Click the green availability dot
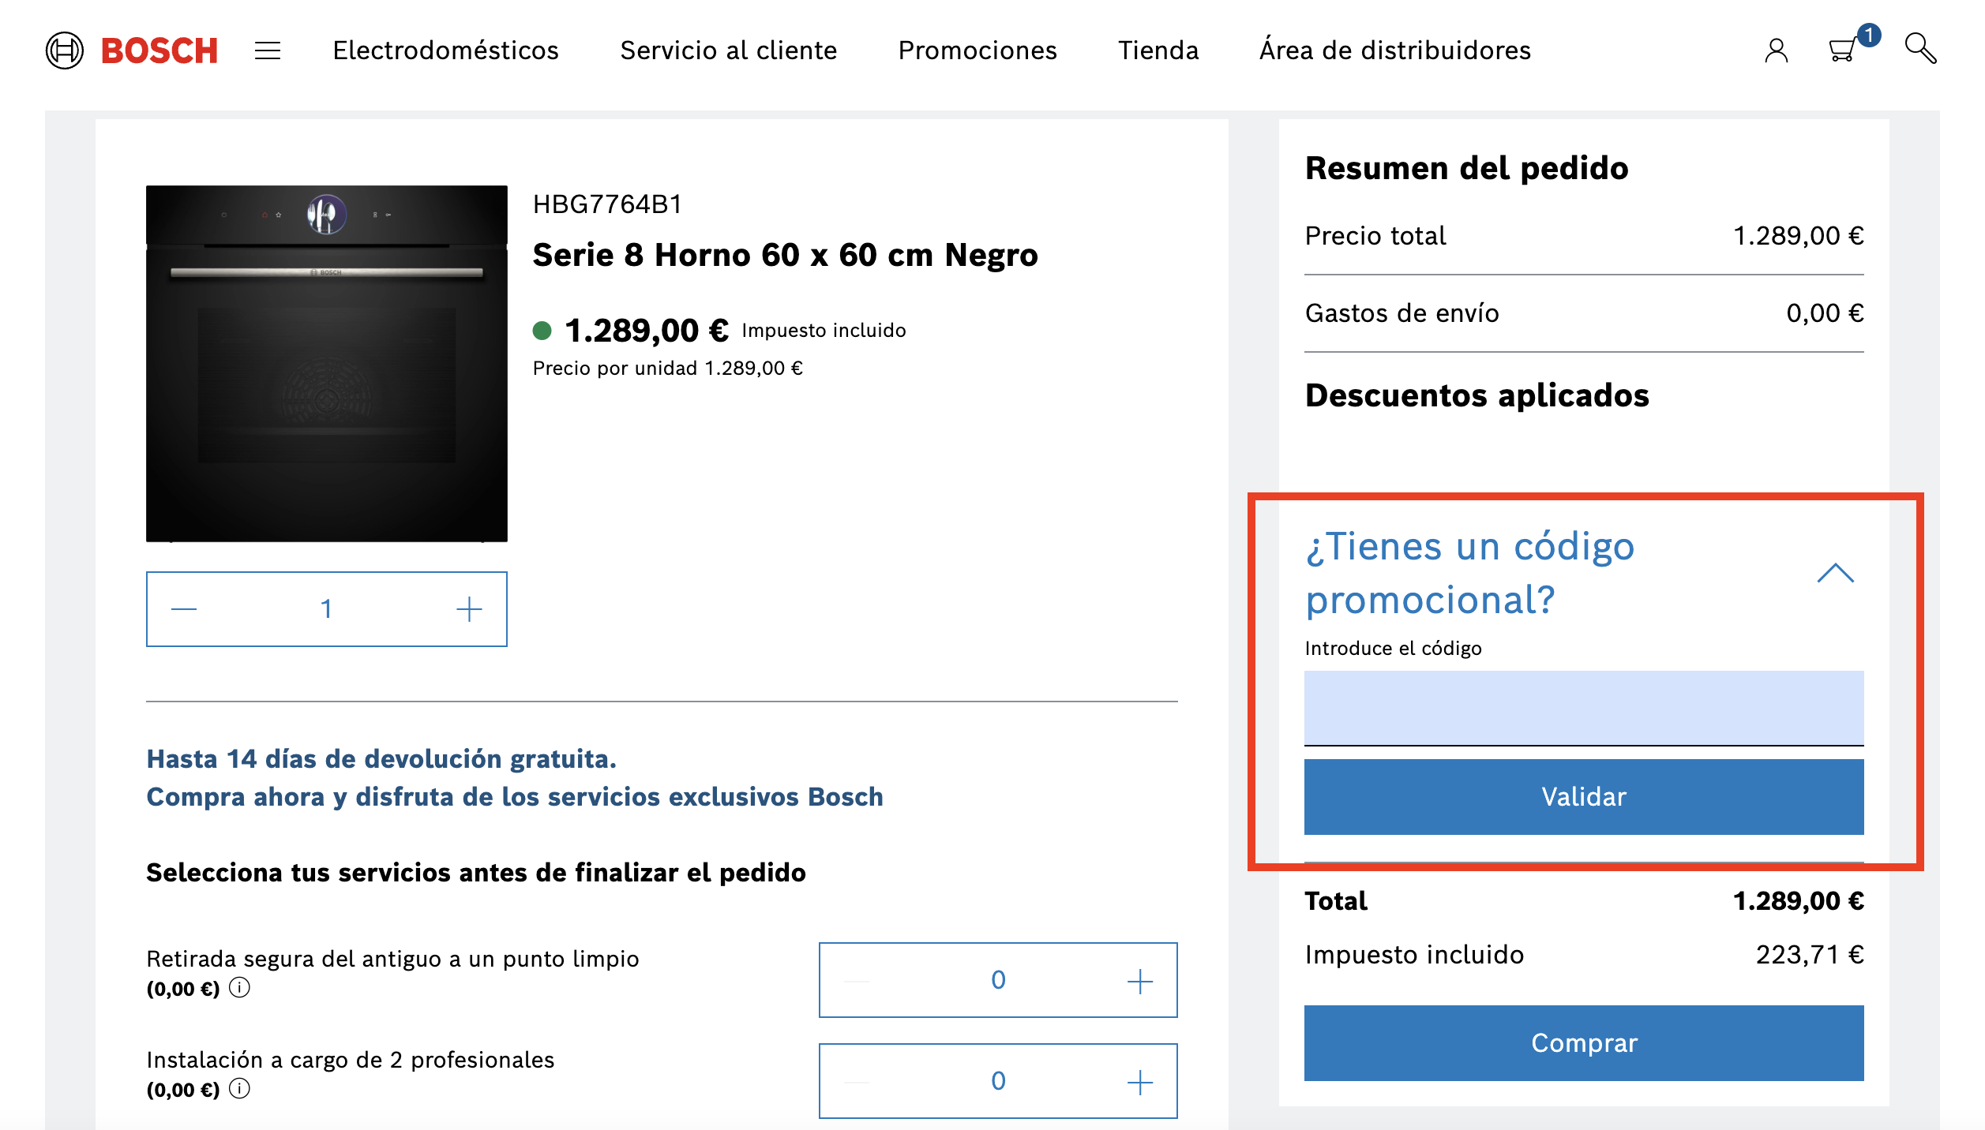 point(542,331)
